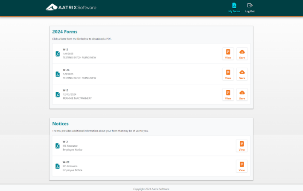This screenshot has width=303, height=191.
Task: Click PDF icon beside W-2C form
Action: [x=58, y=74]
